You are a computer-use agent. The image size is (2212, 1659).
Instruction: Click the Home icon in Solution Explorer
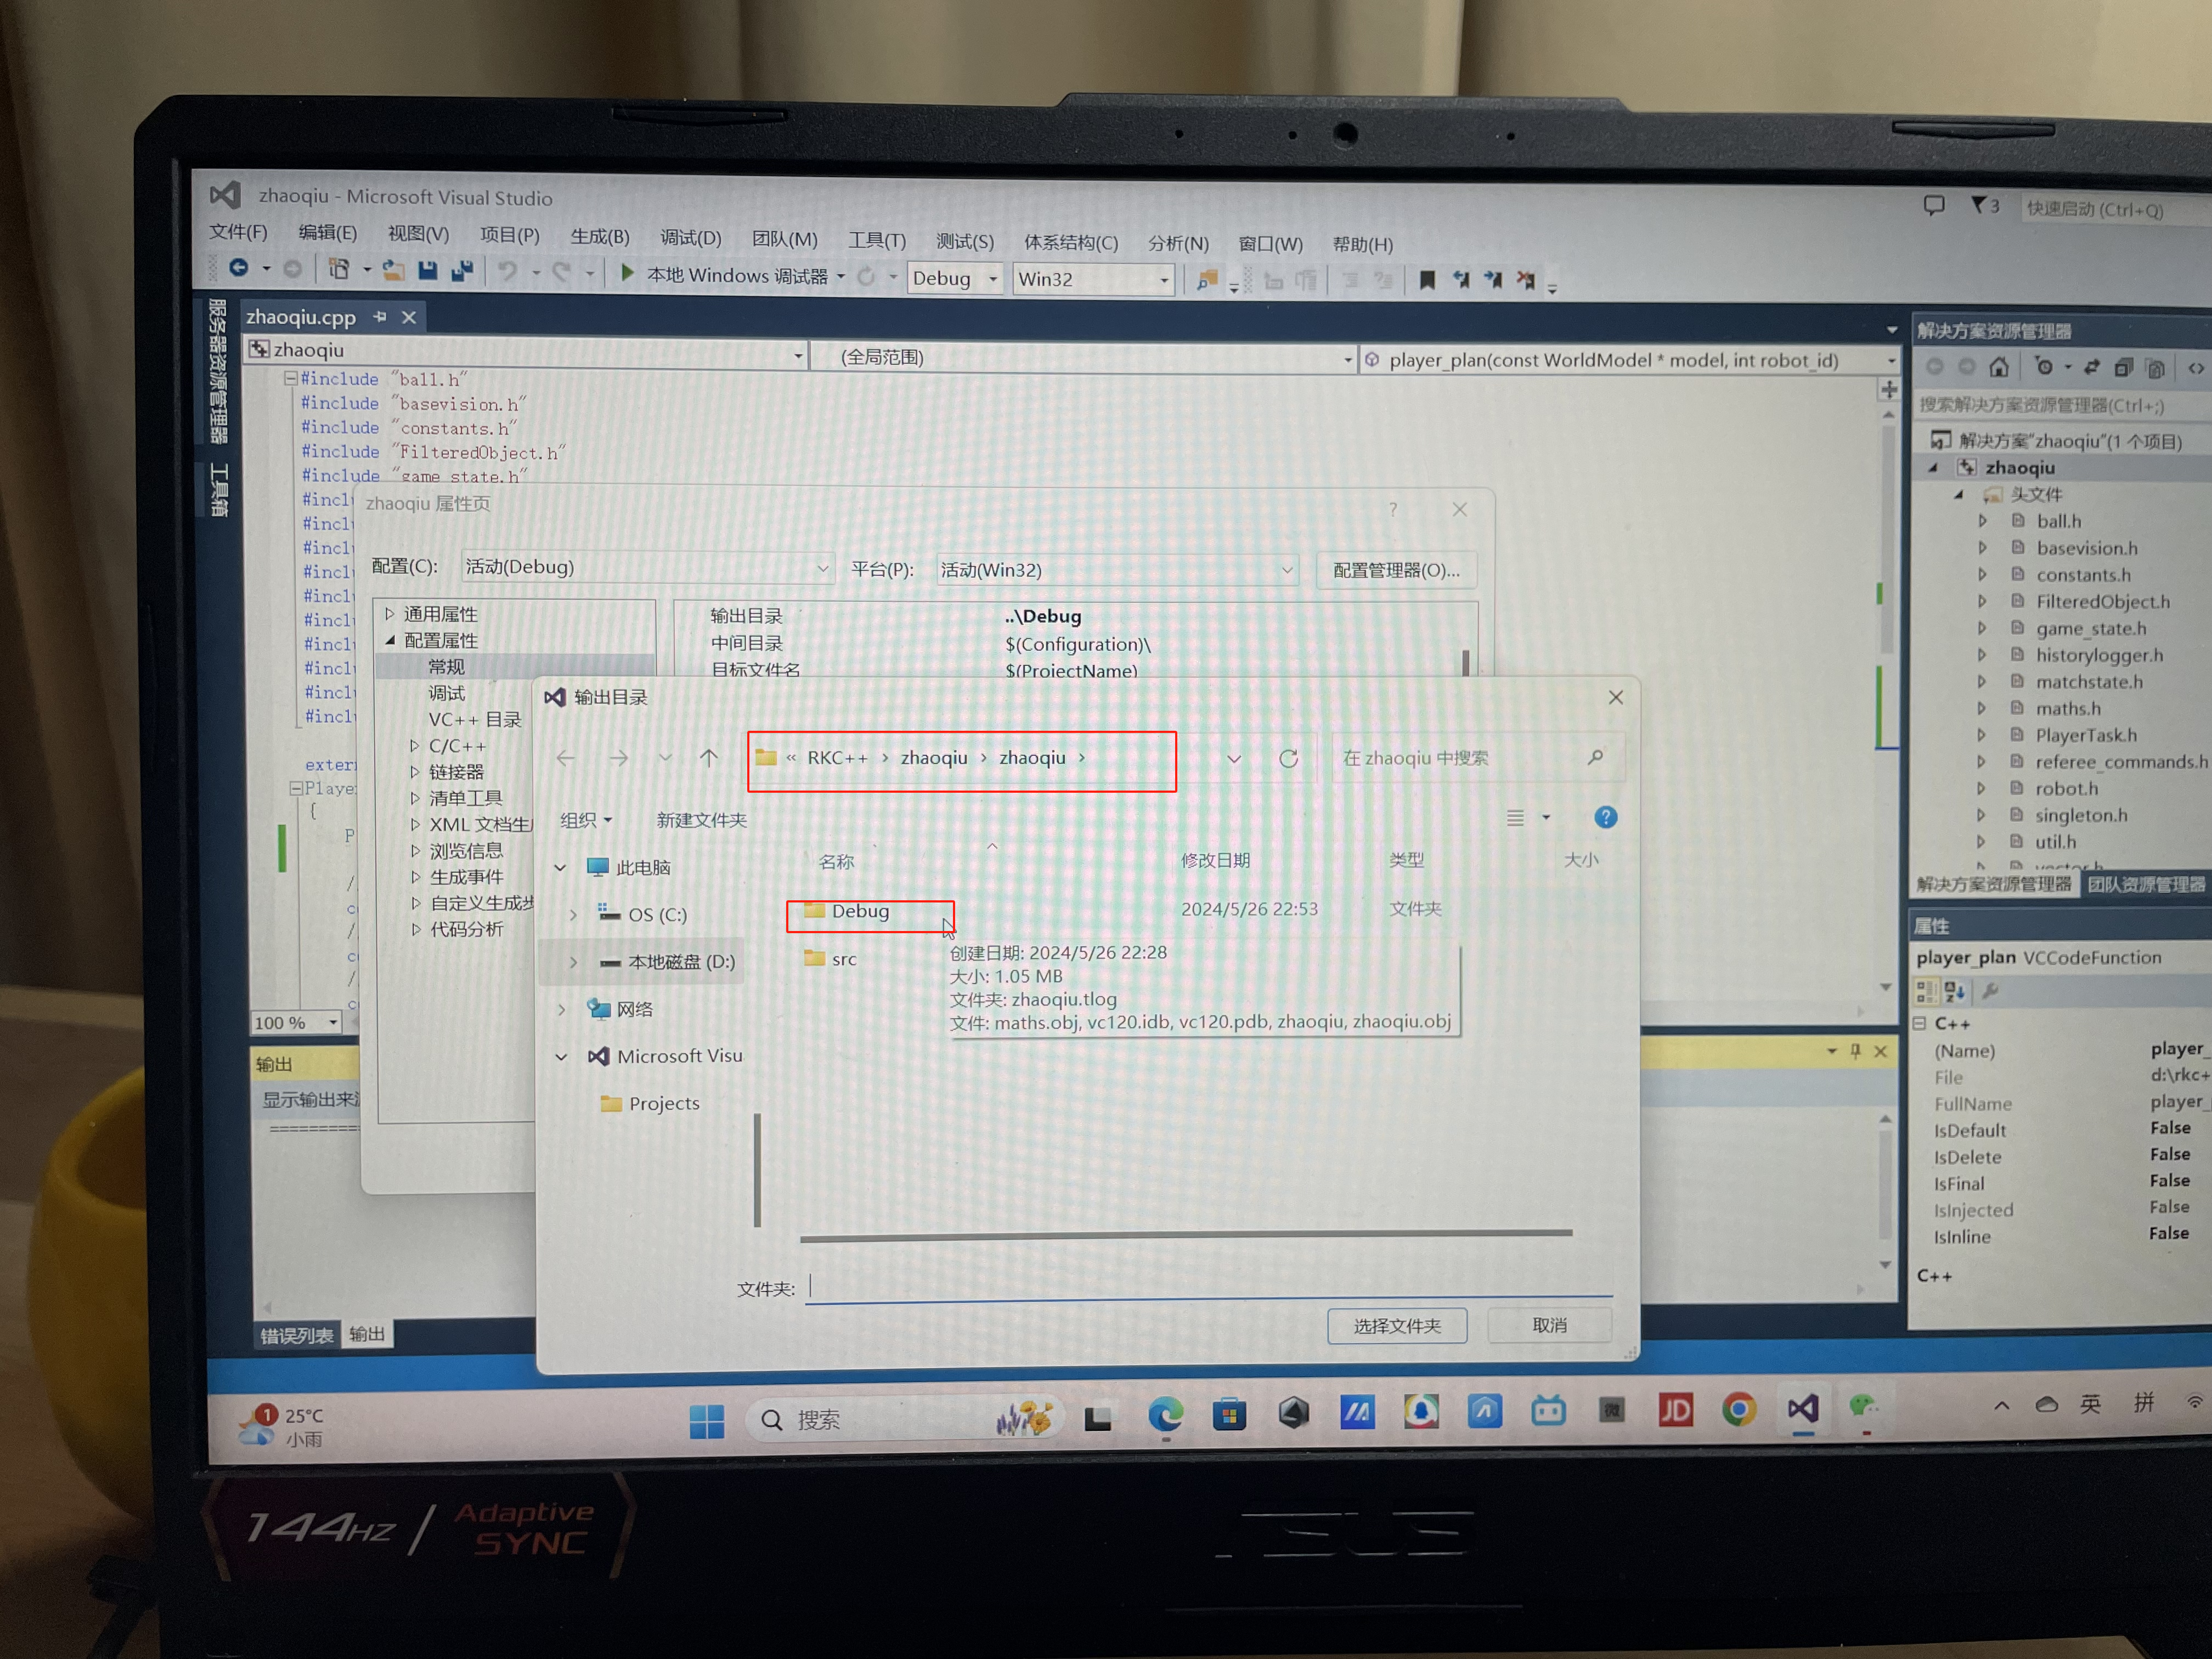[x=1998, y=367]
